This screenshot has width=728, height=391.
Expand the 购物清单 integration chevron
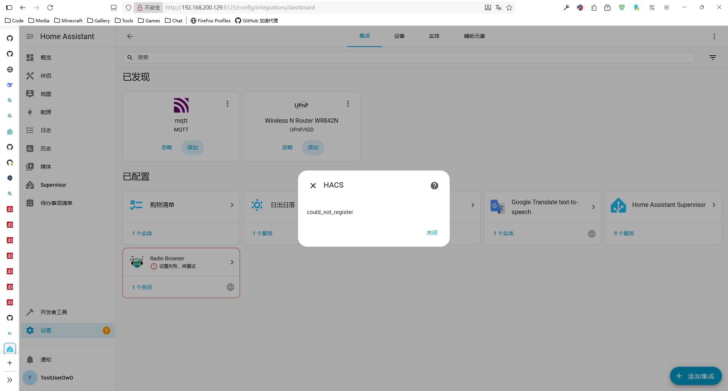click(x=232, y=205)
